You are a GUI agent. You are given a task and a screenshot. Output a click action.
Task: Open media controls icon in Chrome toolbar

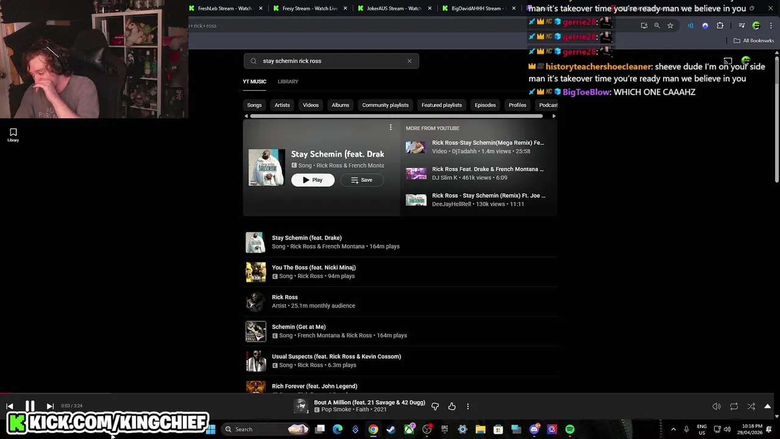(x=742, y=26)
